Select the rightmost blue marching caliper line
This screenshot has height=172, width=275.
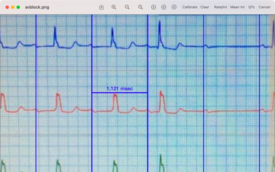pos(260,93)
